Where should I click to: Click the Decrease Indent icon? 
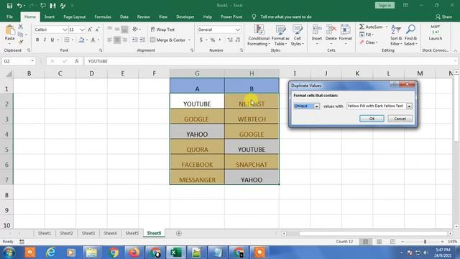pyautogui.click(x=134, y=40)
